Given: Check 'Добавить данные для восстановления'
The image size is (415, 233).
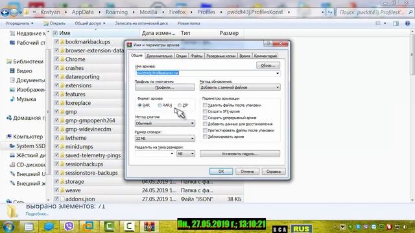Looking at the screenshot, I should [205, 124].
